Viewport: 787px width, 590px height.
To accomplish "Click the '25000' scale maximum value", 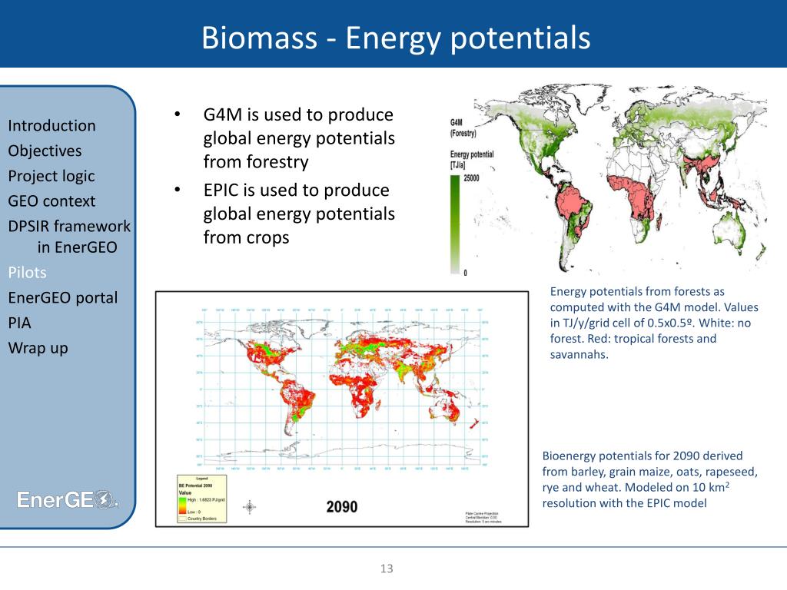I will [x=471, y=178].
